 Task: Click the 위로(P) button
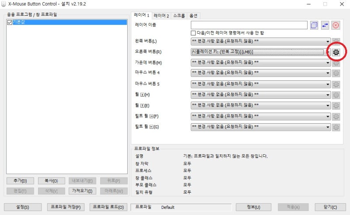tap(114, 180)
